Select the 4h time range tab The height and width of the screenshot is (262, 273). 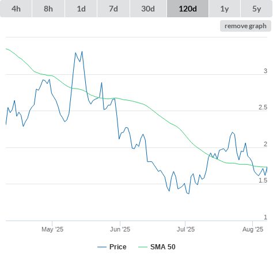click(16, 9)
